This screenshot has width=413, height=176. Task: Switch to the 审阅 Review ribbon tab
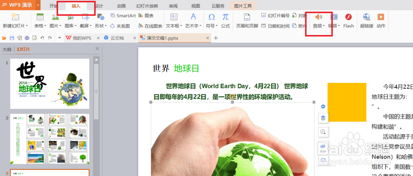173,6
